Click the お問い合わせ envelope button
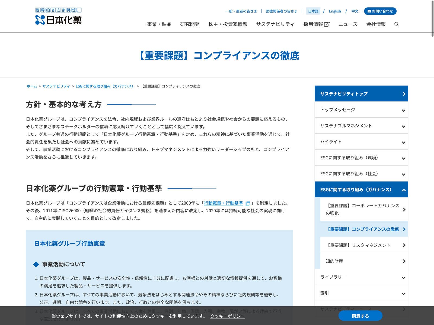This screenshot has height=325, width=434. coord(380,11)
